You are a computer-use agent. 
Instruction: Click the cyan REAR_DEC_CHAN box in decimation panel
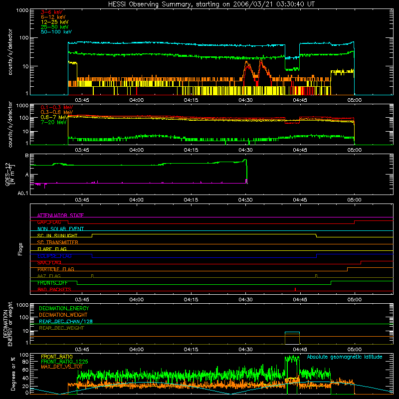[292, 333]
